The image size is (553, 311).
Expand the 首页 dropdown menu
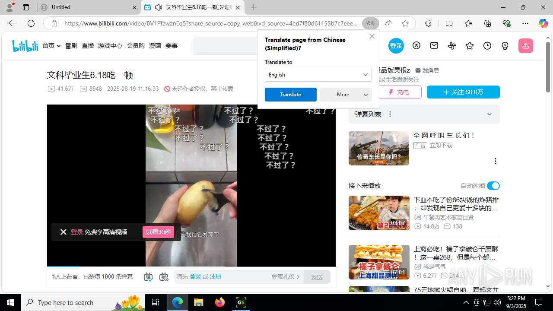point(51,46)
